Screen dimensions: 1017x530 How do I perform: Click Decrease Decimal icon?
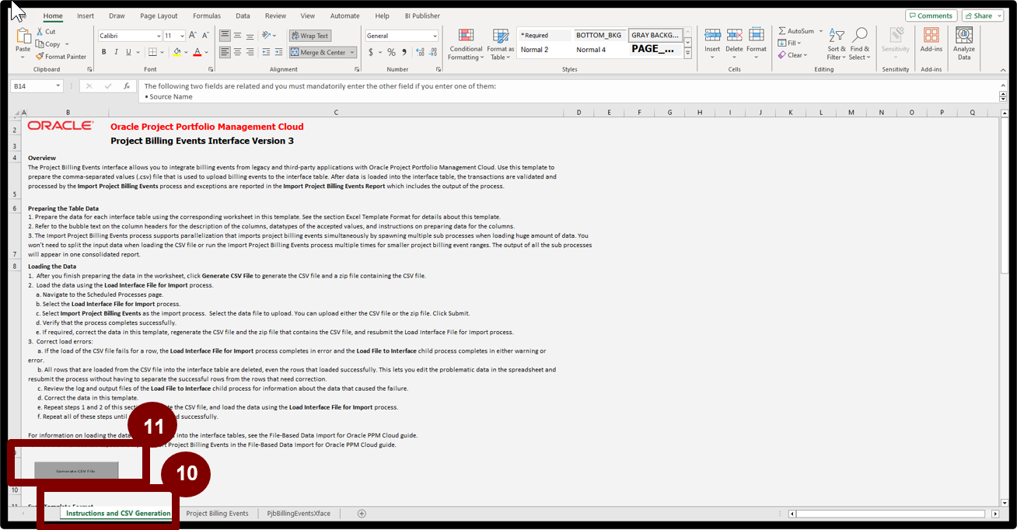tap(433, 52)
